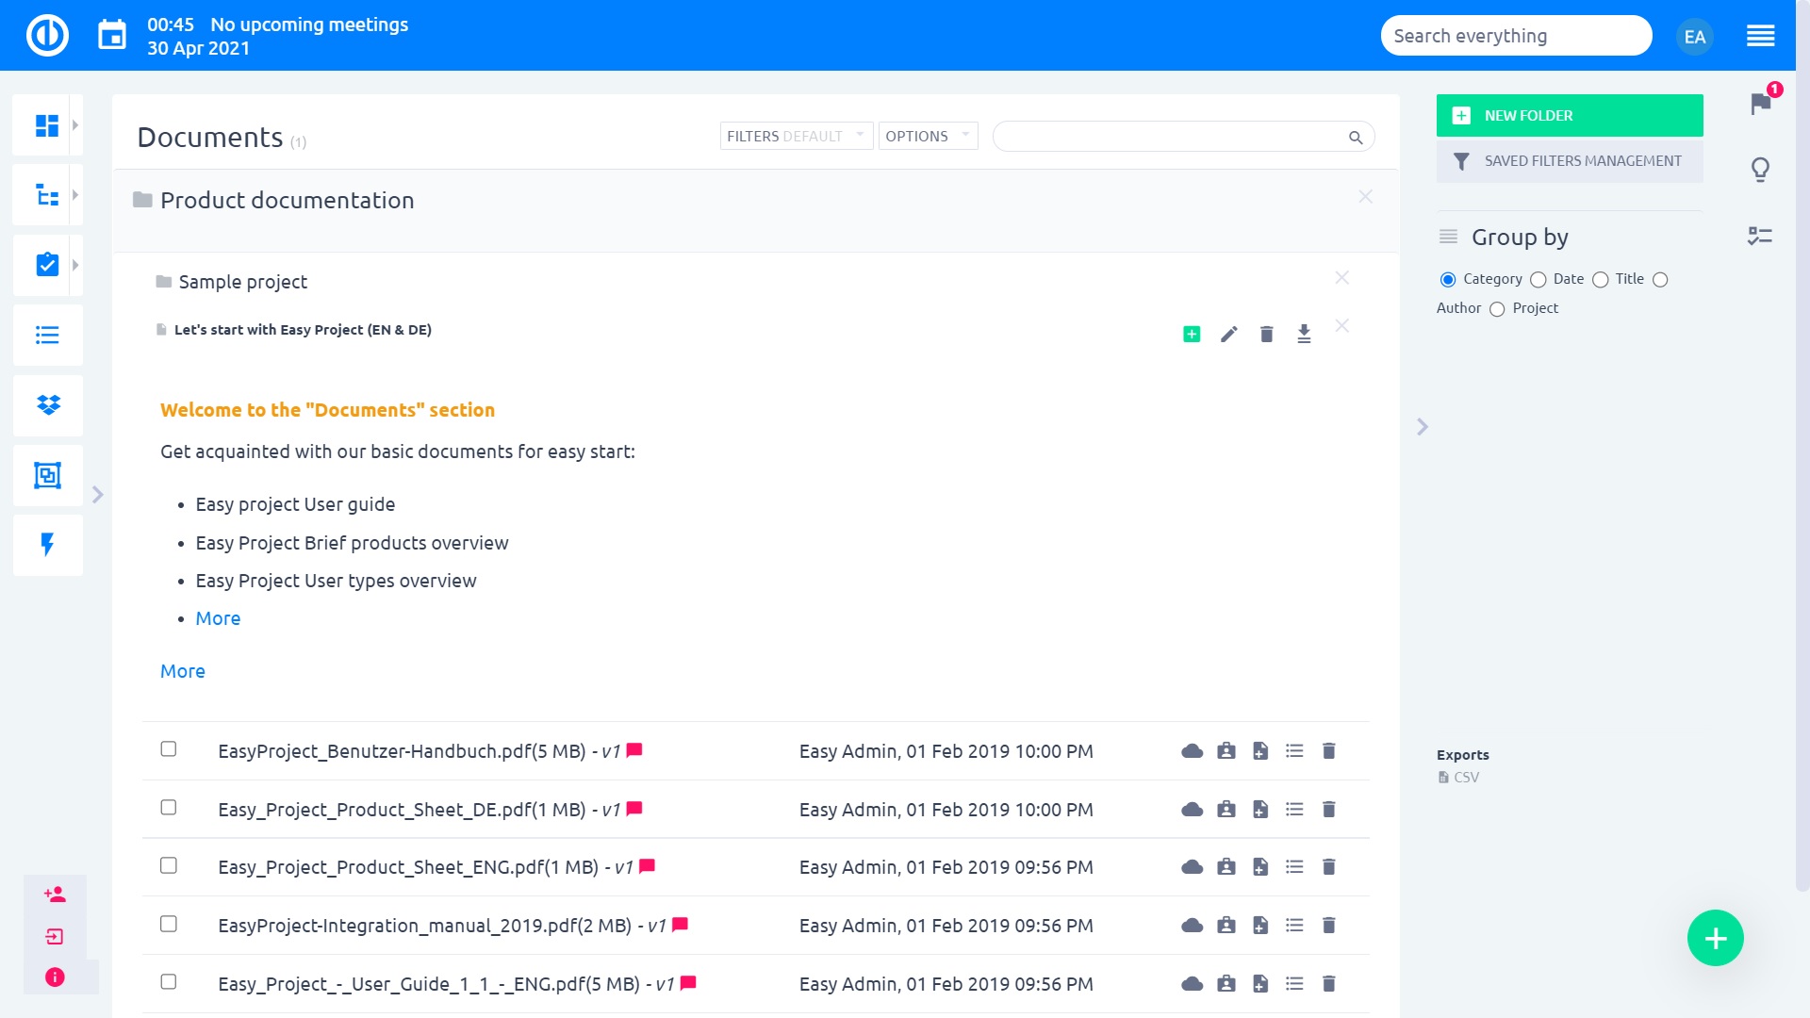The height and width of the screenshot is (1018, 1810).
Task: Select the EasyProject-Integration_manual_2019.pdf checkbox
Action: click(x=169, y=924)
